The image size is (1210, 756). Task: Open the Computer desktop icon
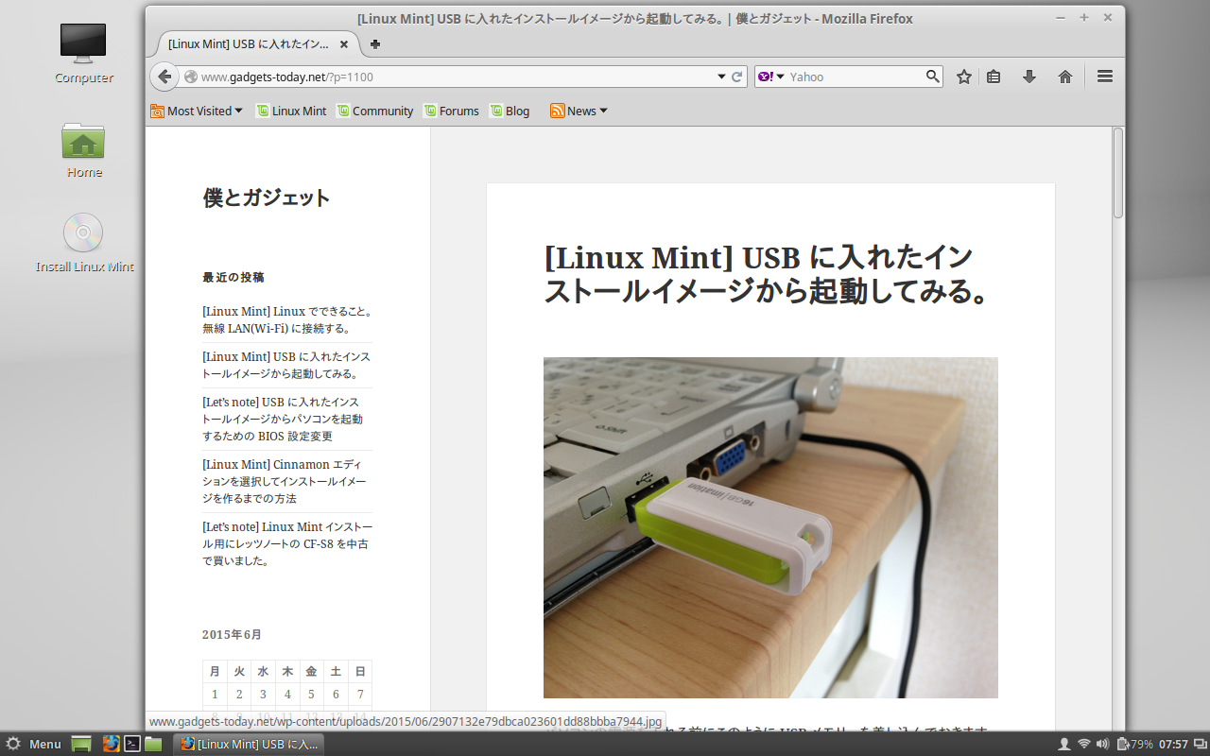[x=83, y=54]
